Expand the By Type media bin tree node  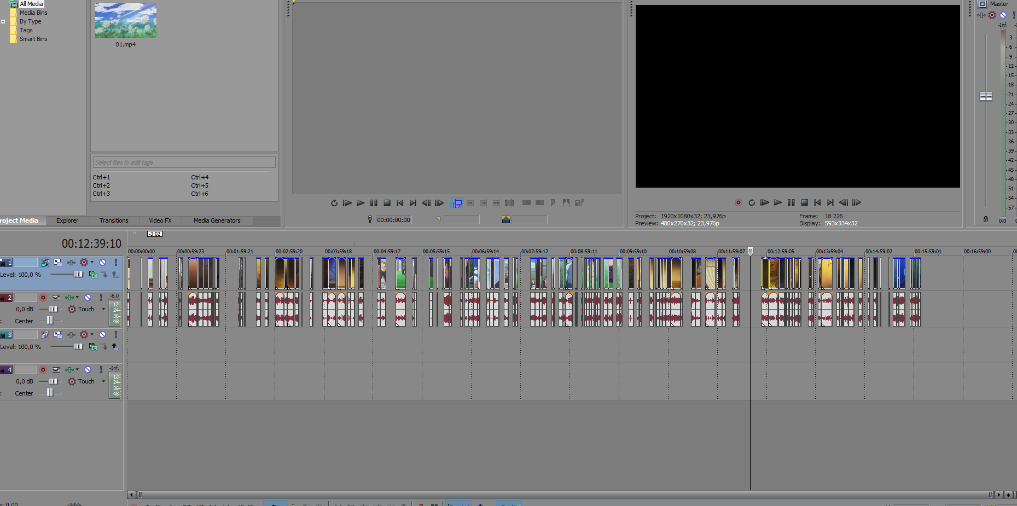3,22
